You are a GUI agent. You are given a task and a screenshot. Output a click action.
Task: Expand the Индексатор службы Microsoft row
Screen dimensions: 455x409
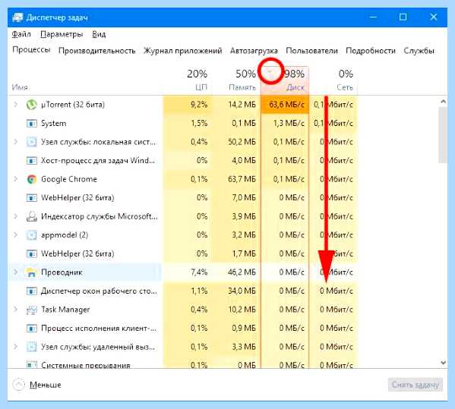pos(16,216)
